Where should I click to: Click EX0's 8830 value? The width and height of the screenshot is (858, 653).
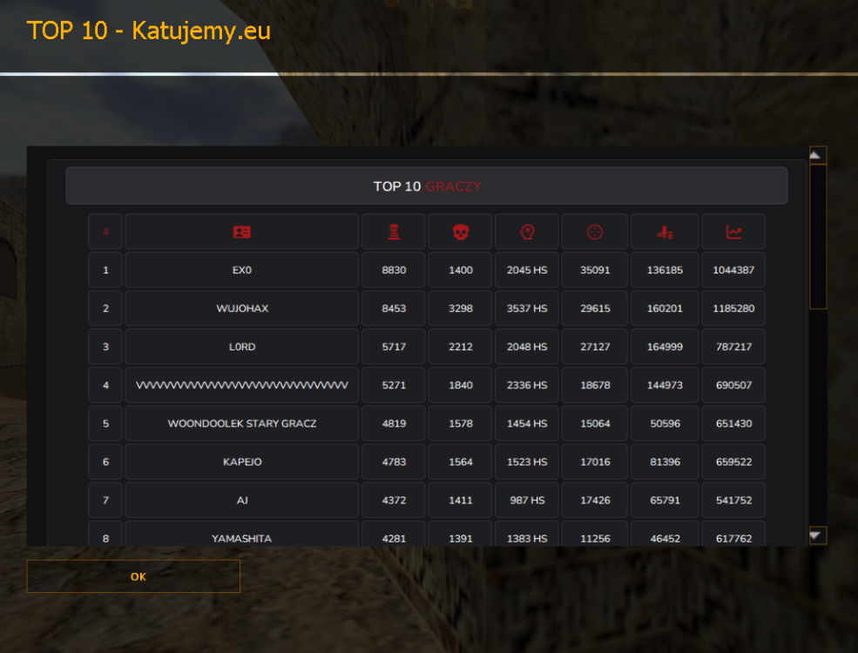(x=394, y=270)
